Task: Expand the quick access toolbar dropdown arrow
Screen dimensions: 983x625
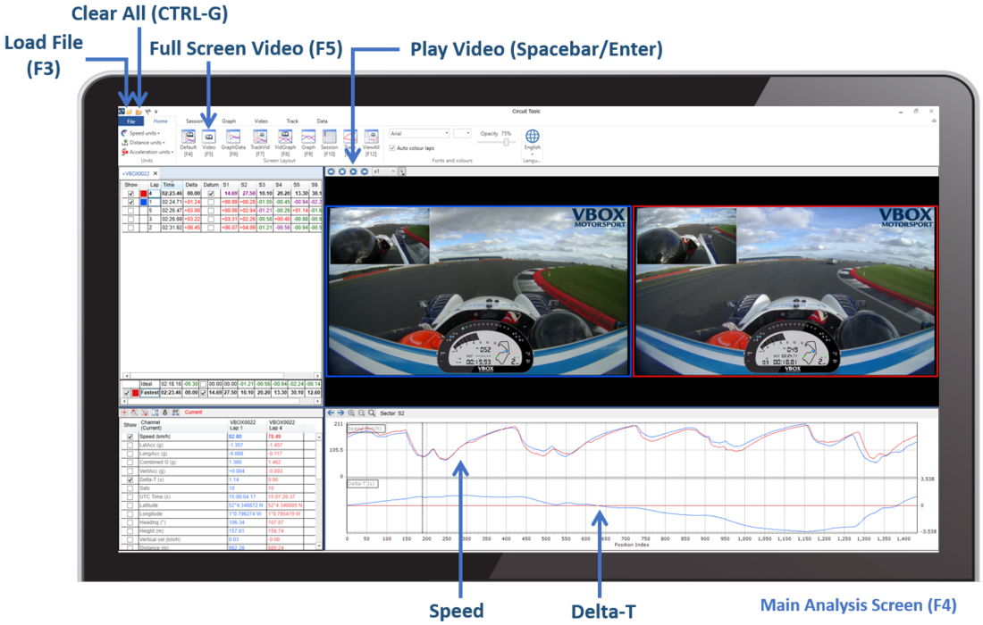Action: click(156, 112)
